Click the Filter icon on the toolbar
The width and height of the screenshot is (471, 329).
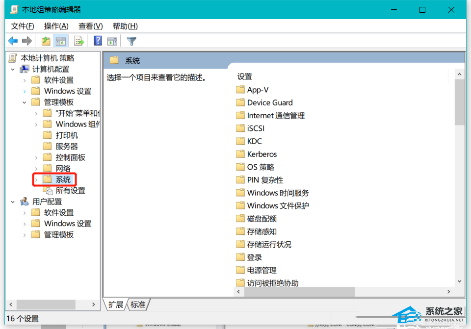[131, 41]
